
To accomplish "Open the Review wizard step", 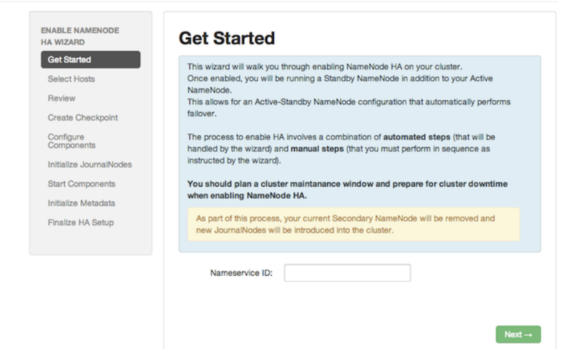I will (62, 98).
